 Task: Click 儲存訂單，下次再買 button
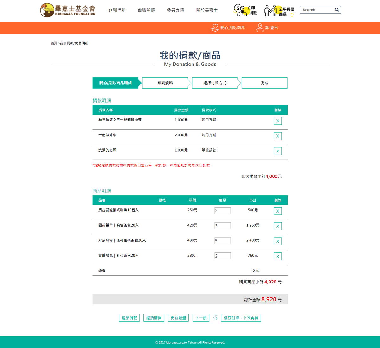(x=241, y=318)
